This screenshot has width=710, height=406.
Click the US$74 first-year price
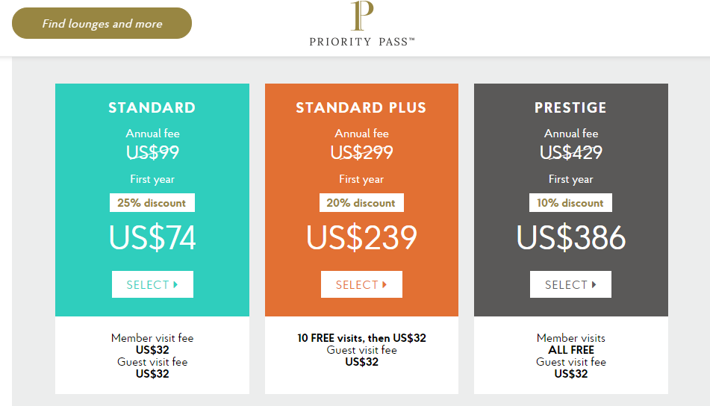[x=152, y=237]
